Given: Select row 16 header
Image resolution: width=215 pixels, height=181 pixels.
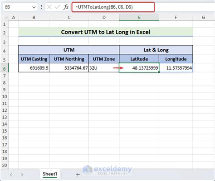Looking at the screenshot, I should click(x=4, y=138).
